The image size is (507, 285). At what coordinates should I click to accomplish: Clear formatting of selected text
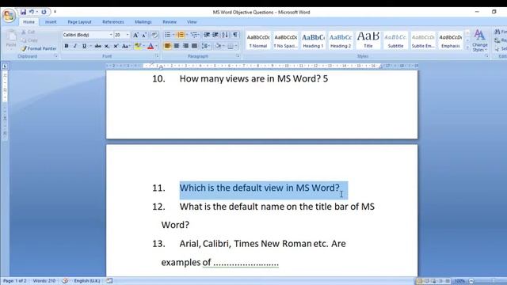pos(154,35)
